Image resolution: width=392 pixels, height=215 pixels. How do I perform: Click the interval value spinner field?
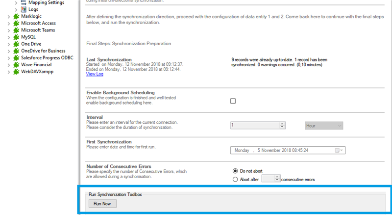click(x=255, y=126)
